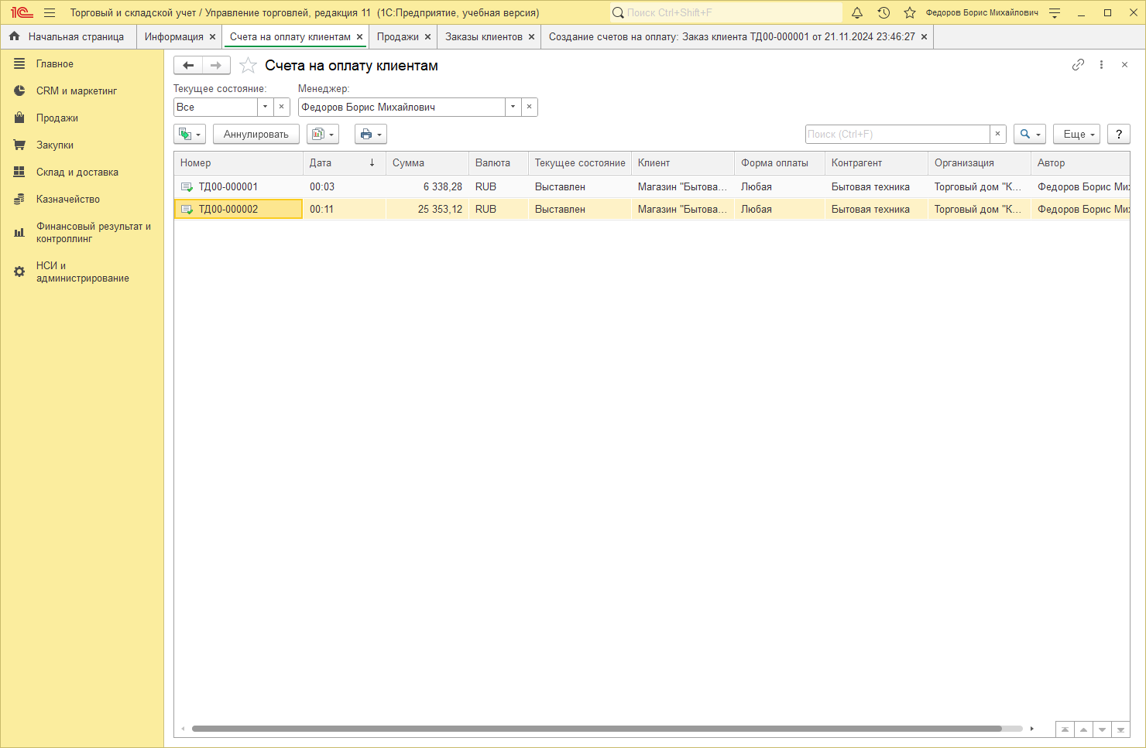Clear the Текущее состояние filter
The width and height of the screenshot is (1146, 748).
click(x=282, y=107)
